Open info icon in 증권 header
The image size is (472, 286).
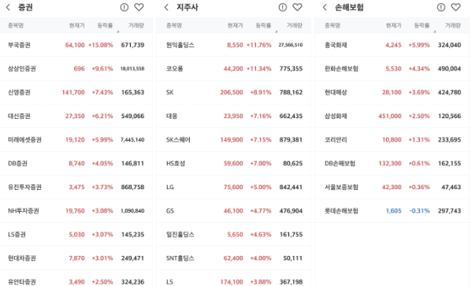click(x=125, y=7)
